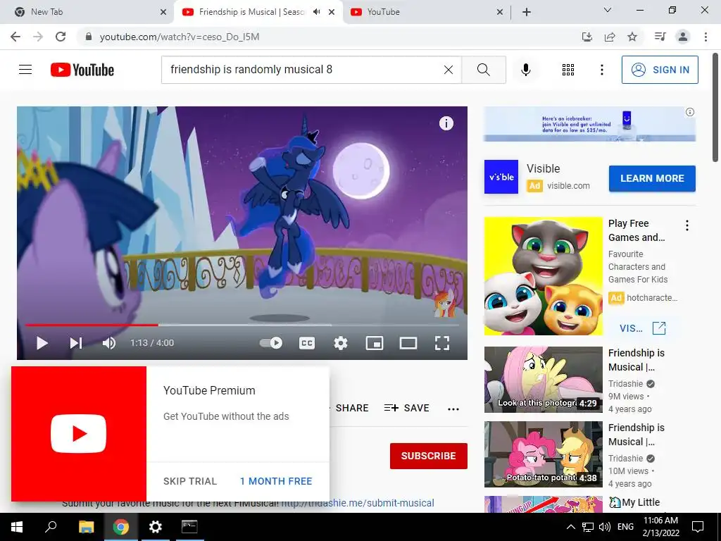
Task: Click LEARN MORE on Visible ad
Action: [652, 178]
